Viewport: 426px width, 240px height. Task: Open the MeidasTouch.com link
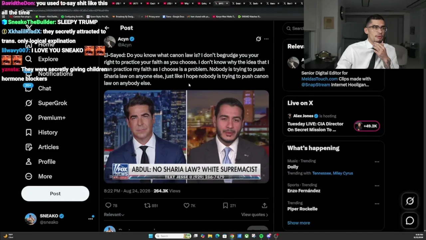click(x=319, y=79)
